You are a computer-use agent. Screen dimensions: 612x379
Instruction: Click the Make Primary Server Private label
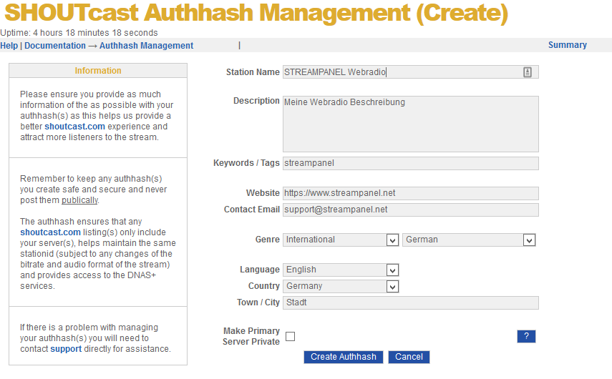(251, 336)
